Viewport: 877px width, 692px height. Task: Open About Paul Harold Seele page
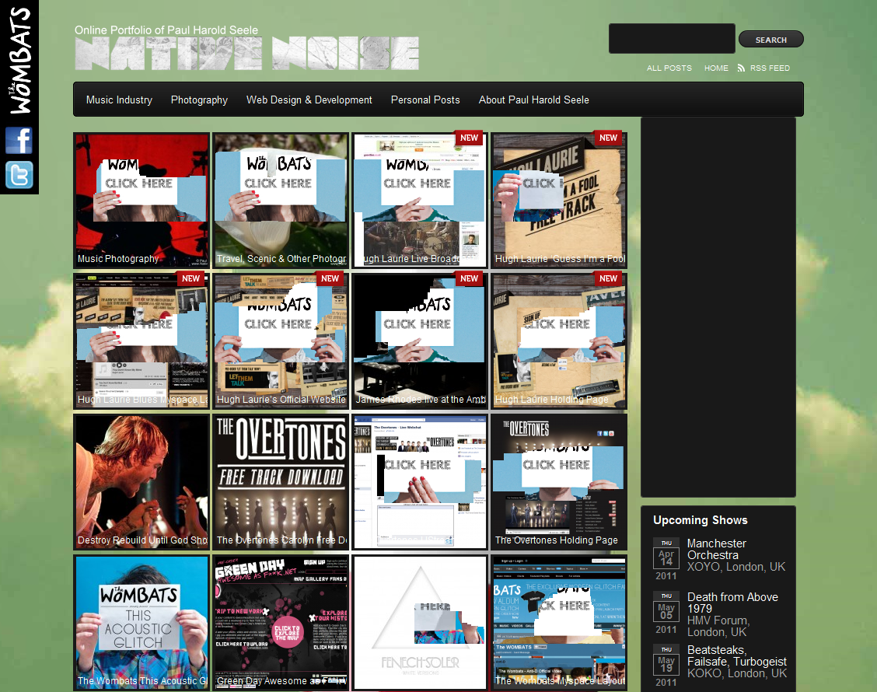click(x=533, y=100)
